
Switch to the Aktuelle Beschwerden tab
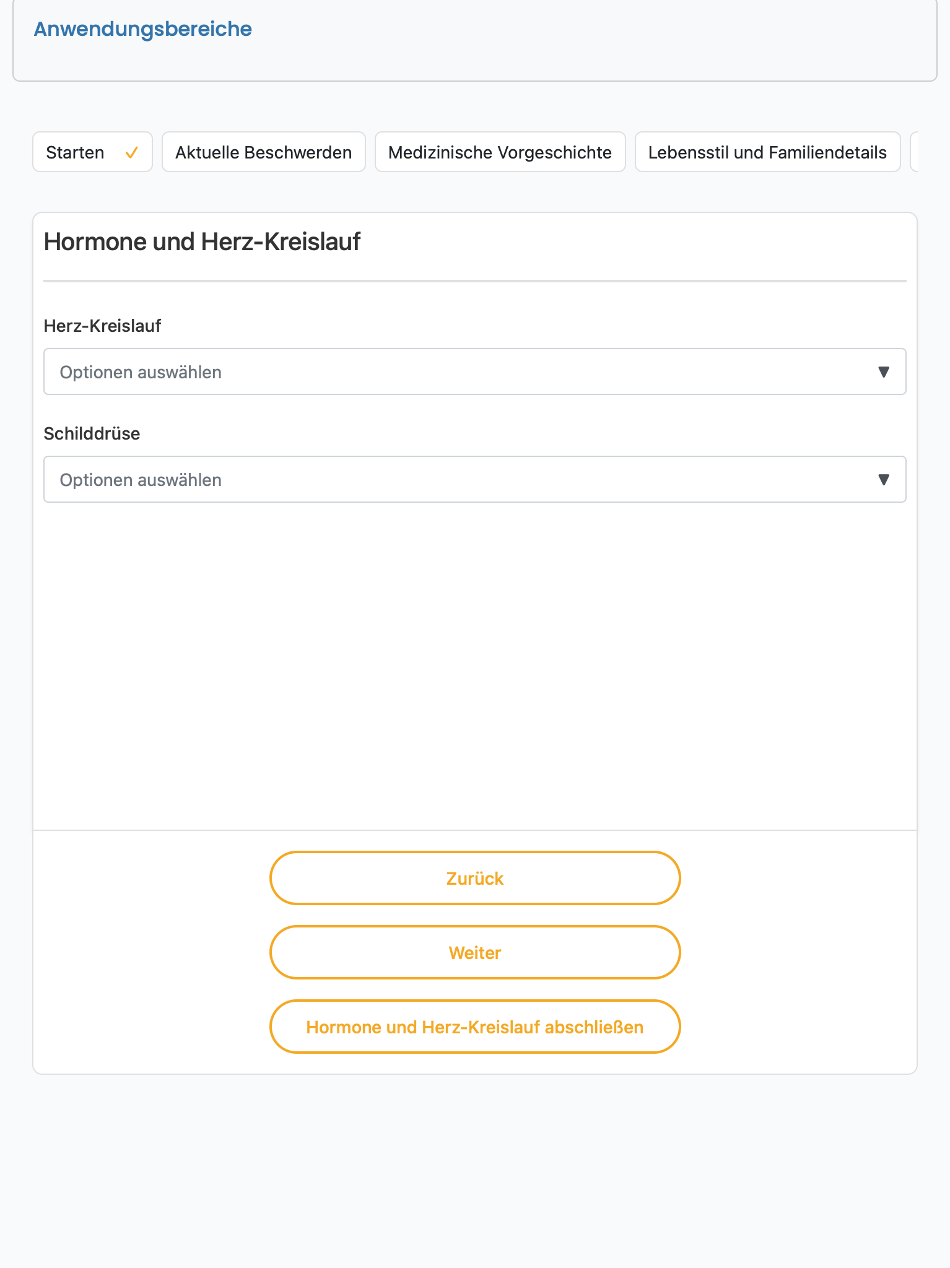click(x=264, y=152)
